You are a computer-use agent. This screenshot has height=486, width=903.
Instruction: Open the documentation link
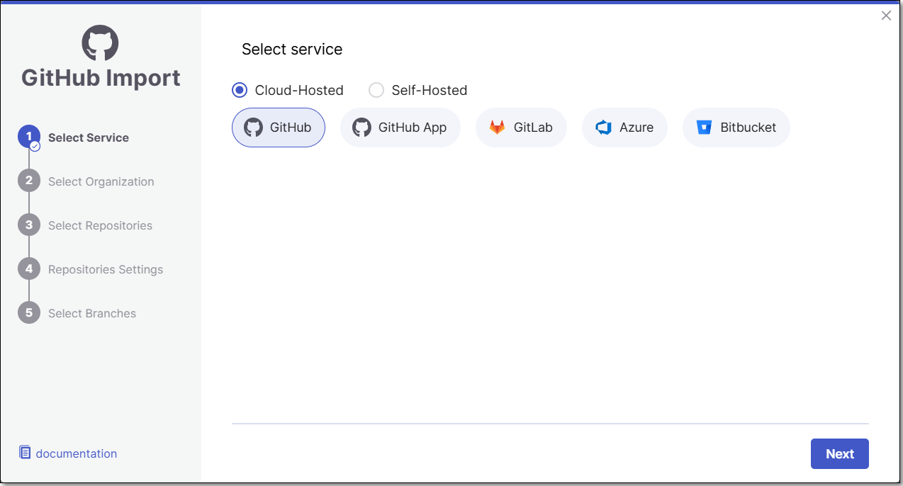(x=77, y=453)
